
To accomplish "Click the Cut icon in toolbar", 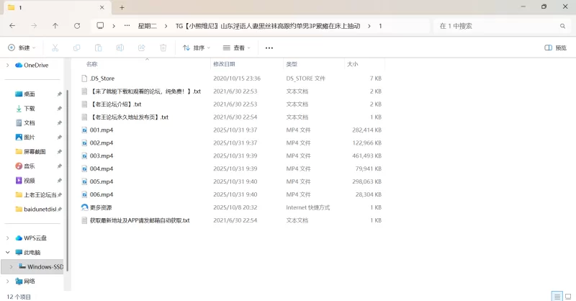I will [55, 48].
